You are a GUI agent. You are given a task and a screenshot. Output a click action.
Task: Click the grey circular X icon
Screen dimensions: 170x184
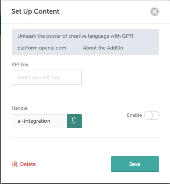[154, 12]
